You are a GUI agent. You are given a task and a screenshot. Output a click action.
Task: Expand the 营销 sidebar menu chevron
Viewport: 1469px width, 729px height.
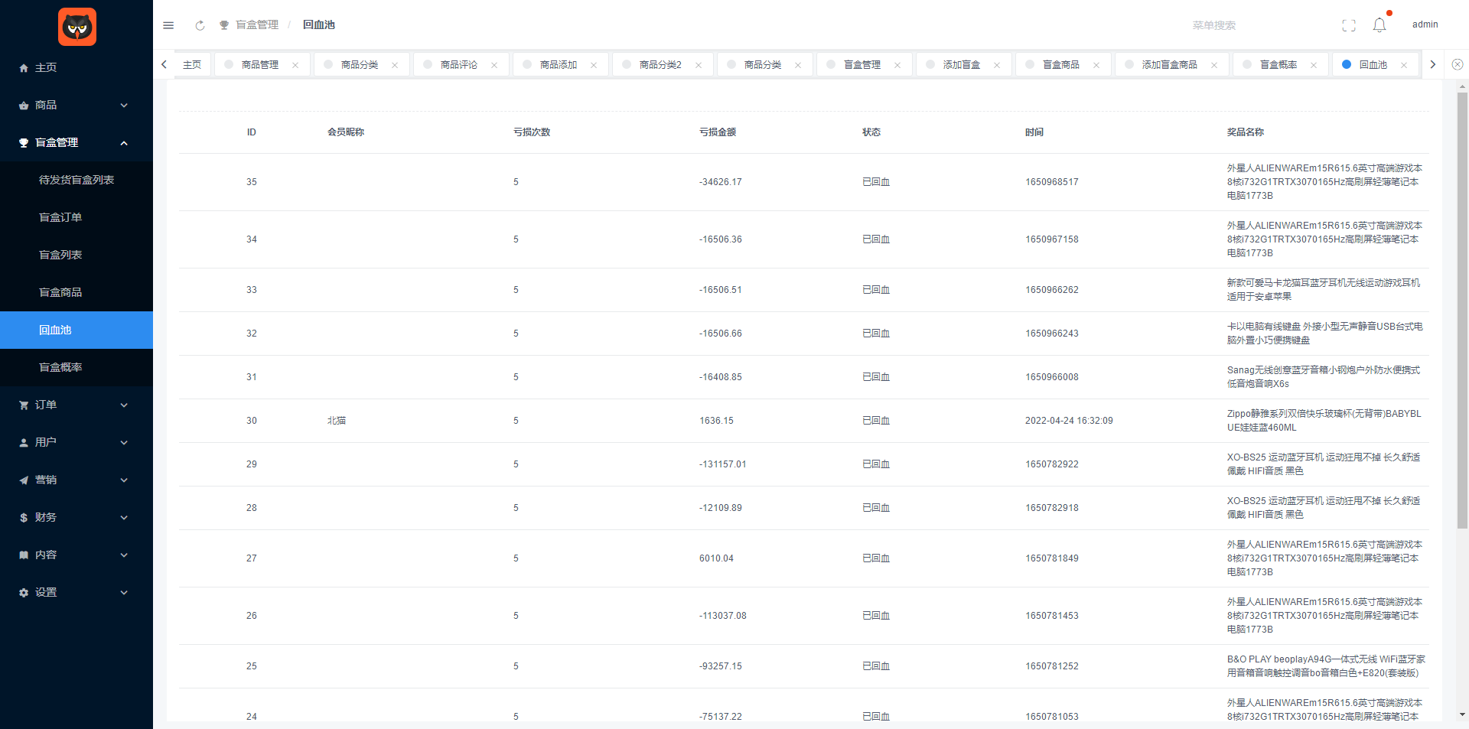pyautogui.click(x=124, y=480)
